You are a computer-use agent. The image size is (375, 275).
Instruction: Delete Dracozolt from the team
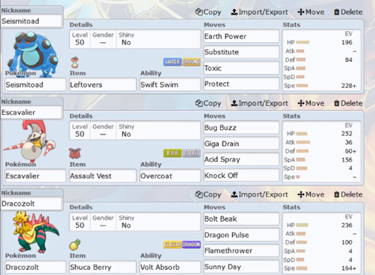click(x=348, y=194)
